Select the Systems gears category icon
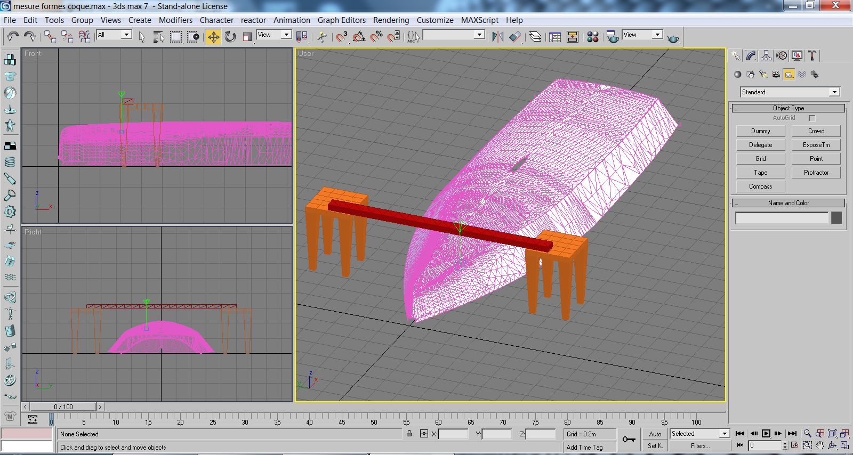The height and width of the screenshot is (455, 853). (814, 75)
